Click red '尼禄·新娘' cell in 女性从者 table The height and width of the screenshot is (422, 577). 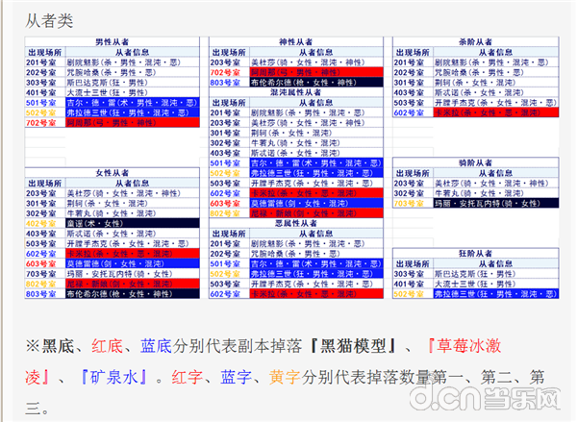(x=133, y=284)
